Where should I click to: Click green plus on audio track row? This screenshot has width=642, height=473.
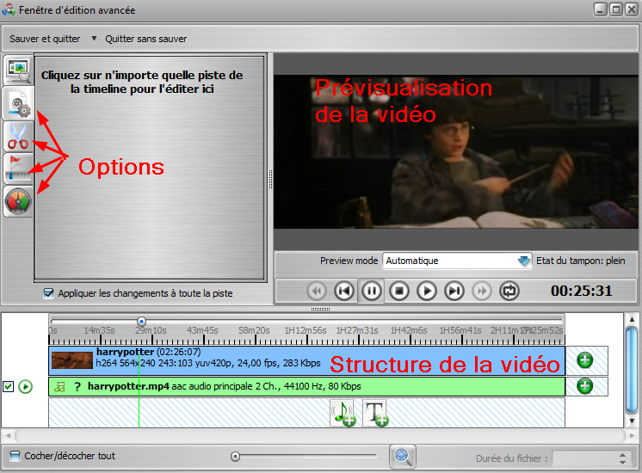coord(584,386)
